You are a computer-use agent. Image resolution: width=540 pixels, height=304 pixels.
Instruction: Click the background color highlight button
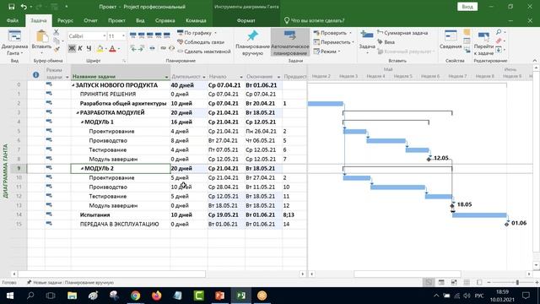(x=100, y=49)
